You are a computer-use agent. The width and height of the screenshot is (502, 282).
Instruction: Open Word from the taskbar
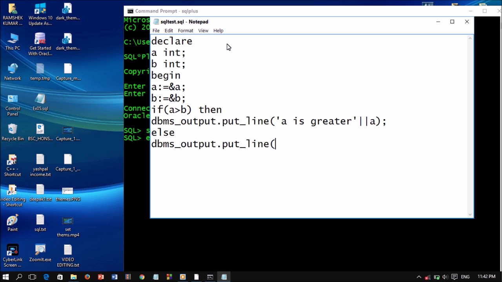tap(115, 277)
